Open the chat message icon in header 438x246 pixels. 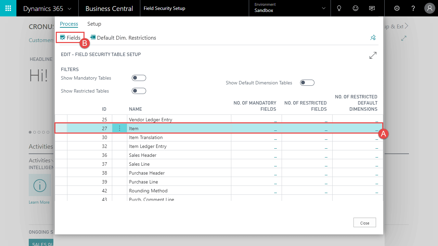372,8
